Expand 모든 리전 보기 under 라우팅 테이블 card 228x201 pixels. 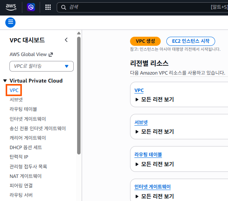(155, 164)
